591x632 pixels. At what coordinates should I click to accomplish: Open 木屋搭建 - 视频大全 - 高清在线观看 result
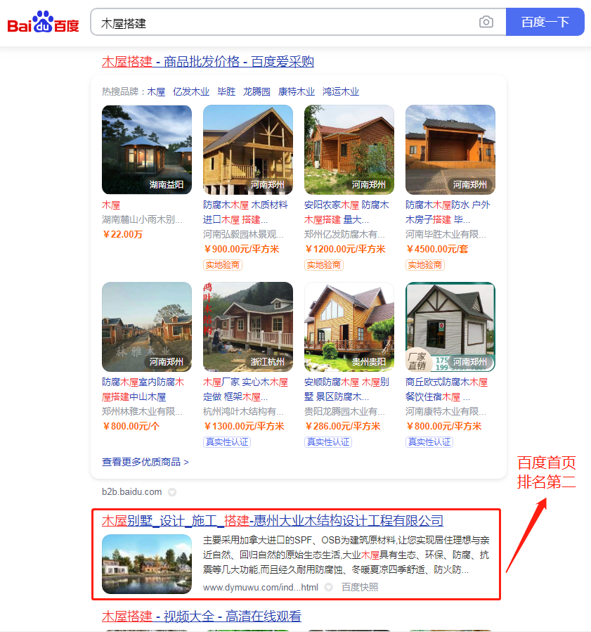[202, 617]
